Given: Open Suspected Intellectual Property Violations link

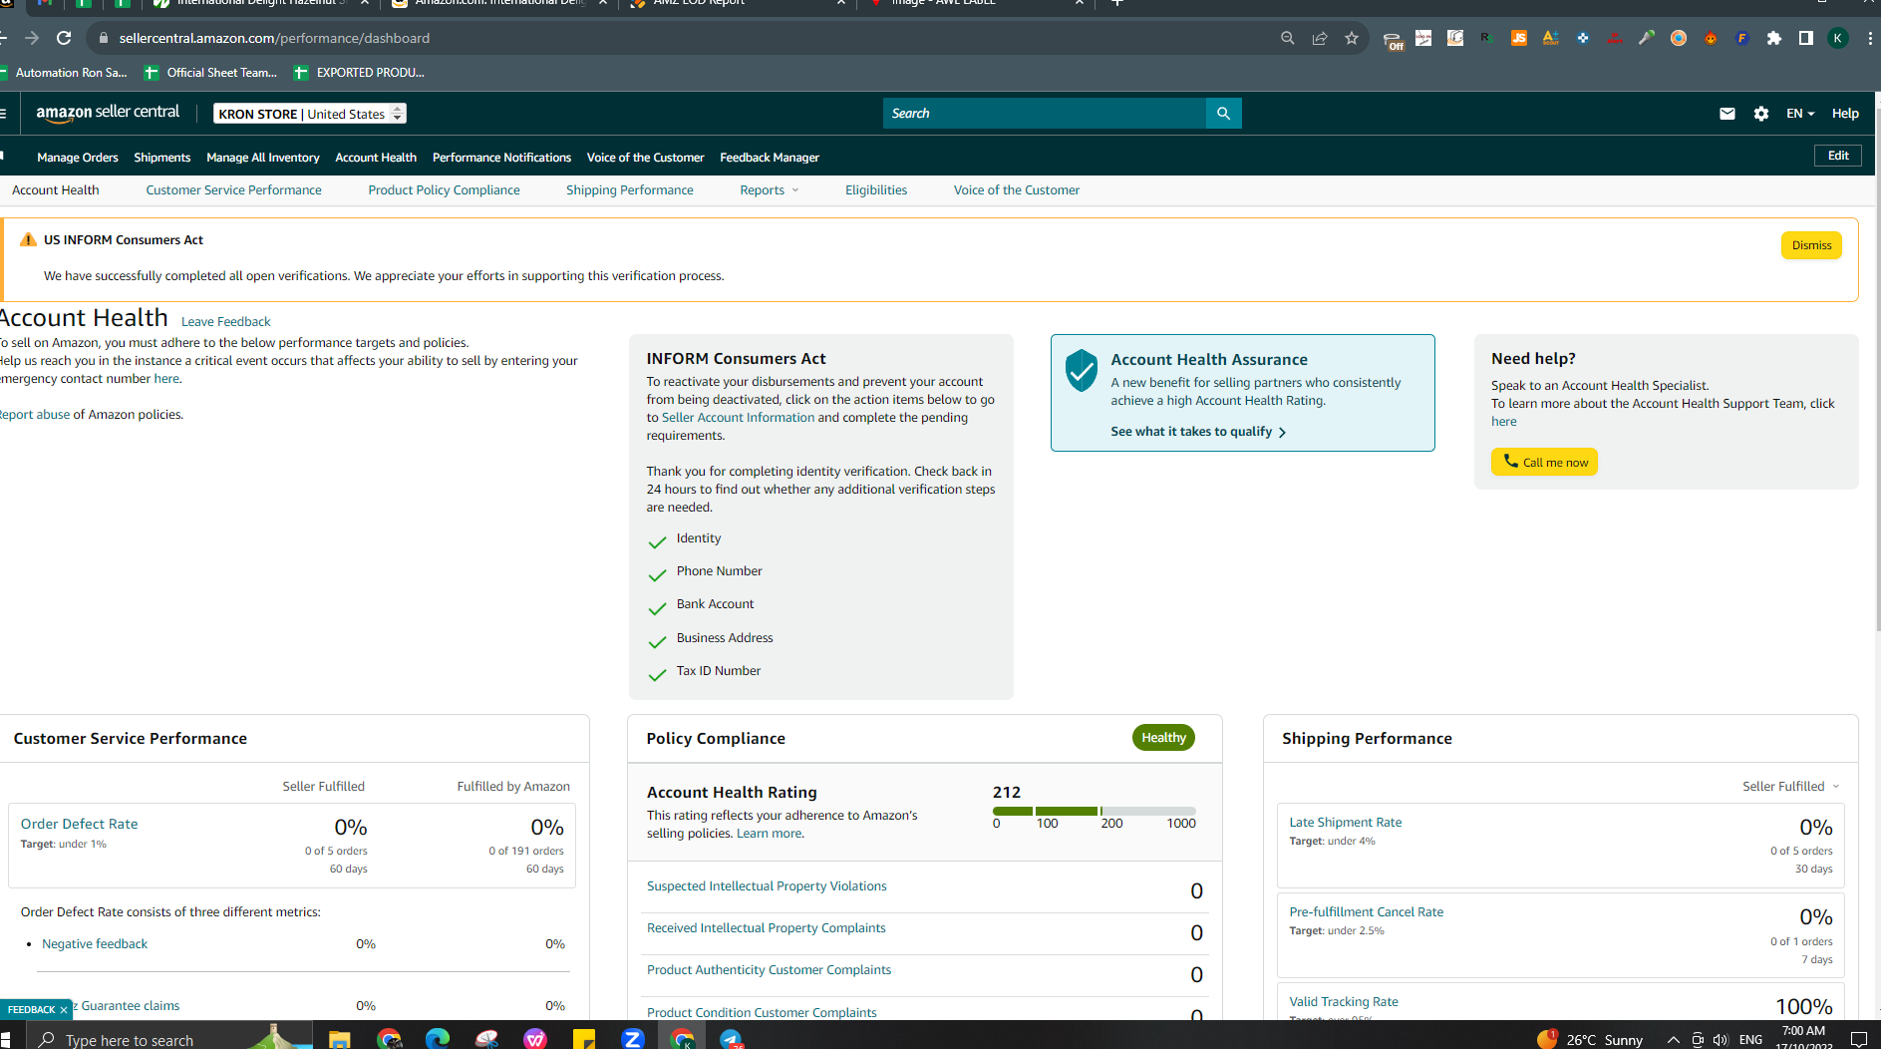Looking at the screenshot, I should click(767, 886).
